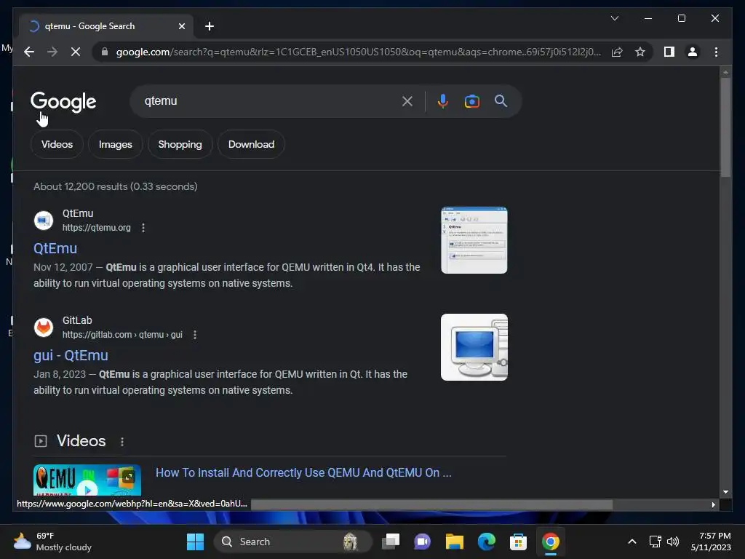745x559 pixels.
Task: Show hidden system tray icons
Action: [x=632, y=542]
